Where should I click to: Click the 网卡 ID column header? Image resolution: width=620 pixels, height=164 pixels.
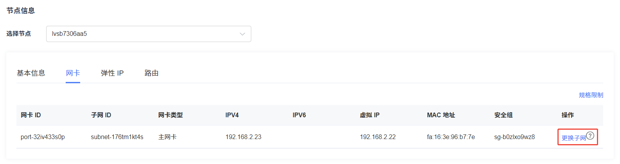(31, 115)
